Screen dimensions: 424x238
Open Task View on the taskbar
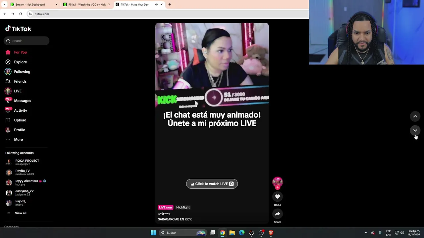pyautogui.click(x=213, y=233)
